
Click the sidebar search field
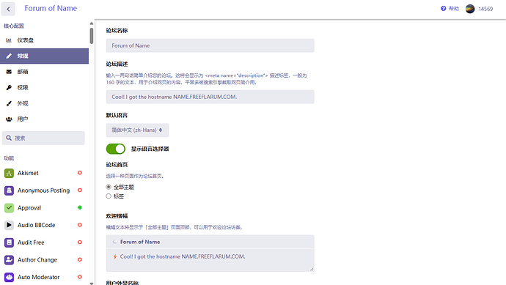(43, 138)
